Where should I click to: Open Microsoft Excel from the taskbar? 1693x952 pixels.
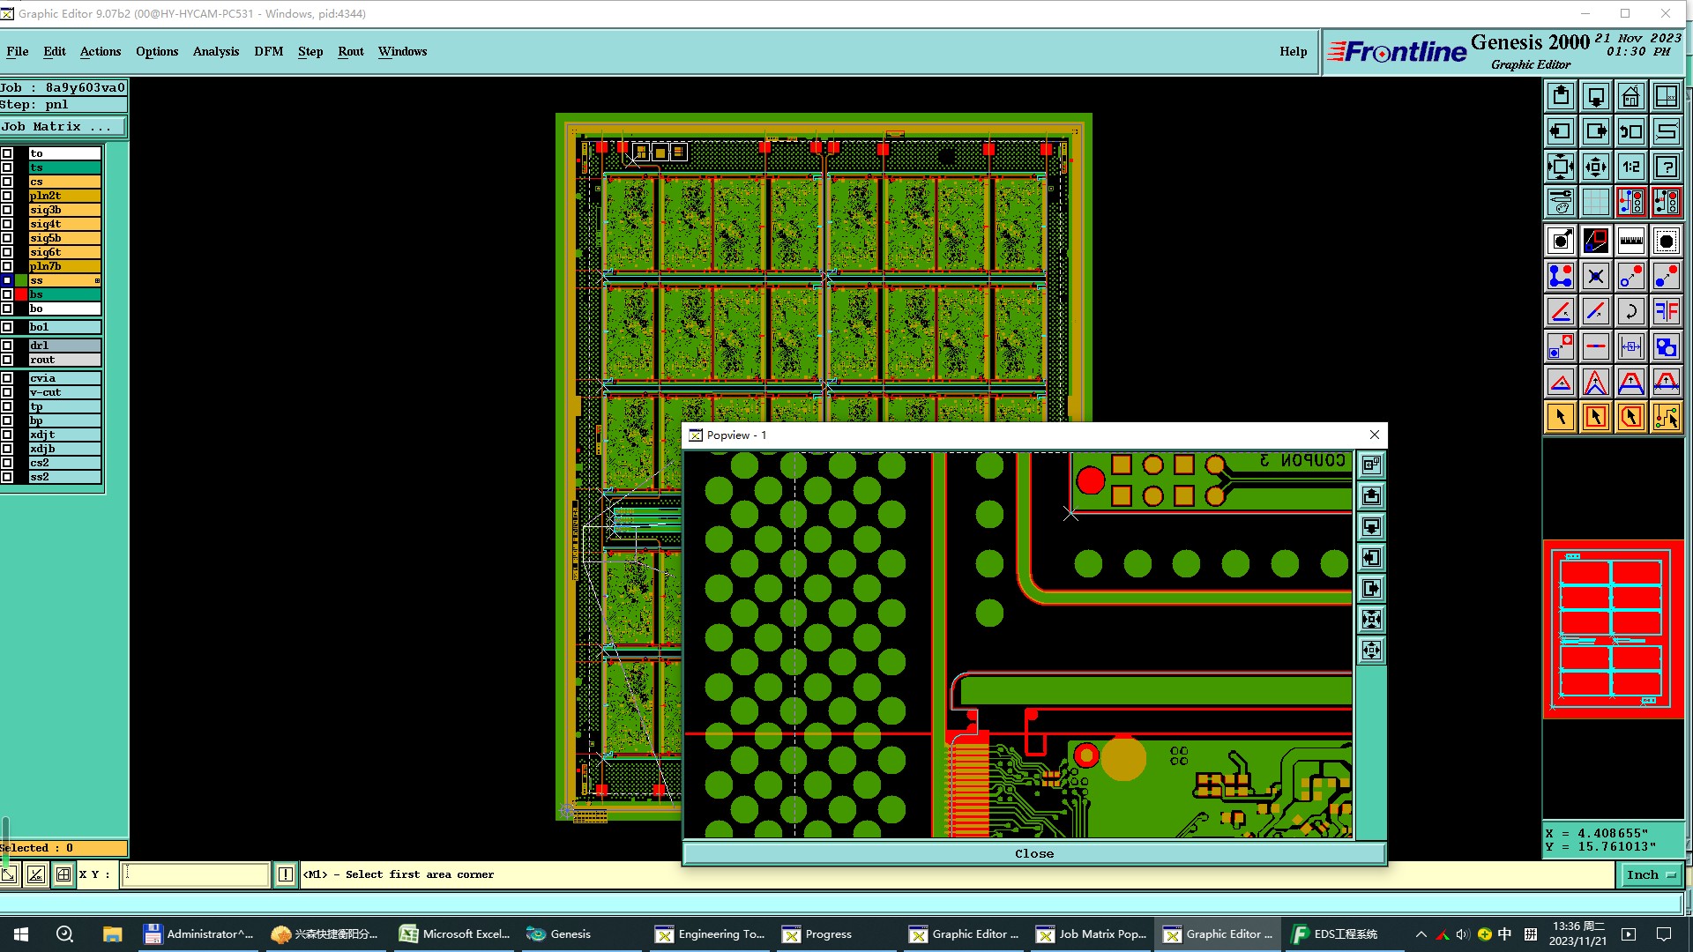click(x=455, y=934)
